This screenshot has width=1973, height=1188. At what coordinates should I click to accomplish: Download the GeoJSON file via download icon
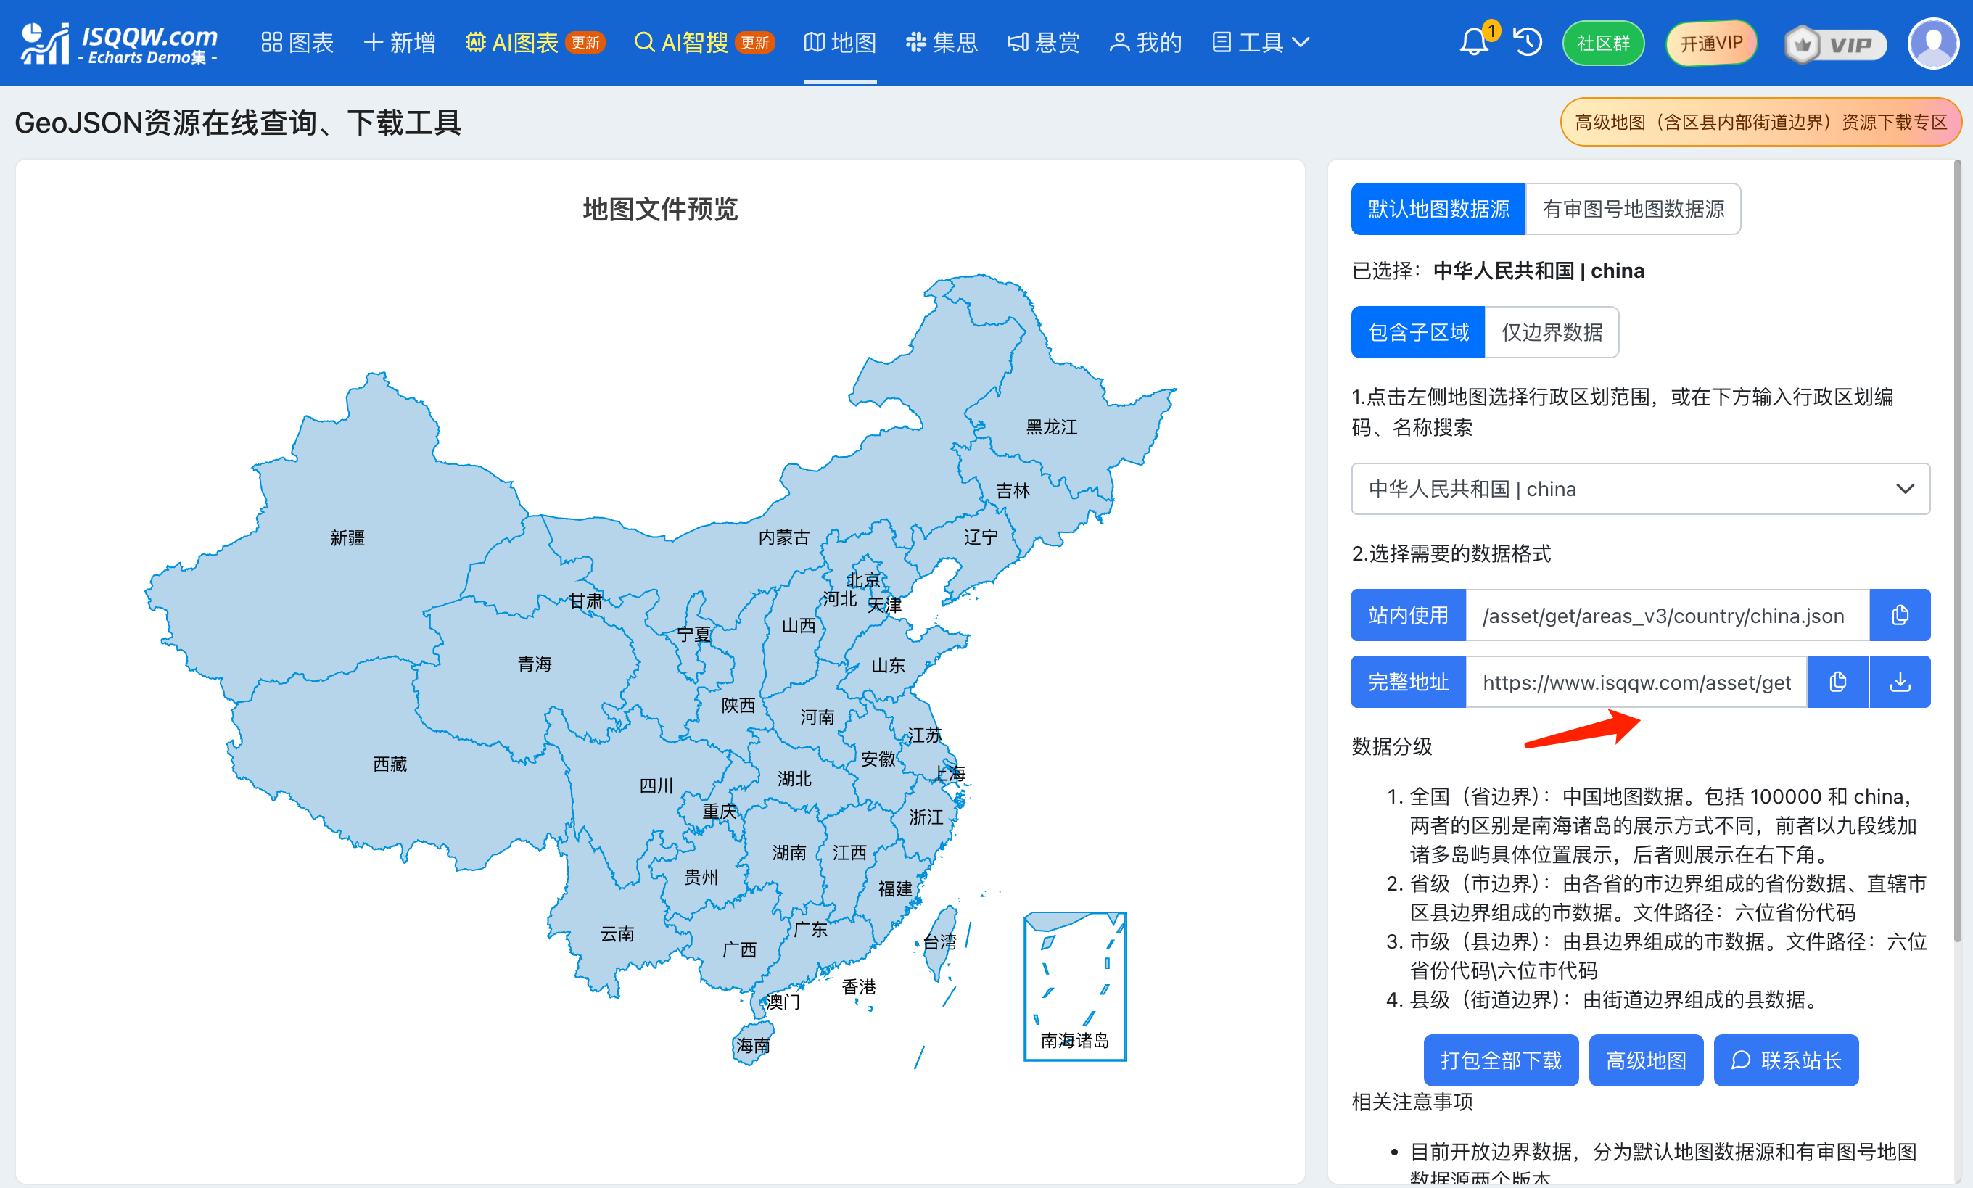coord(1899,681)
